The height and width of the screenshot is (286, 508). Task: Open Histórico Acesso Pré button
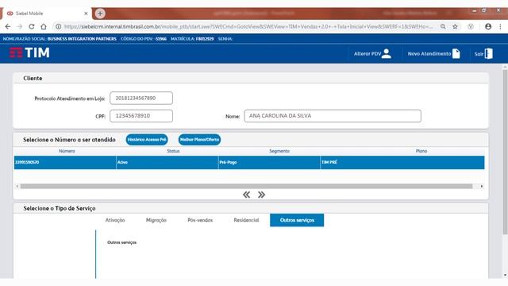point(147,140)
